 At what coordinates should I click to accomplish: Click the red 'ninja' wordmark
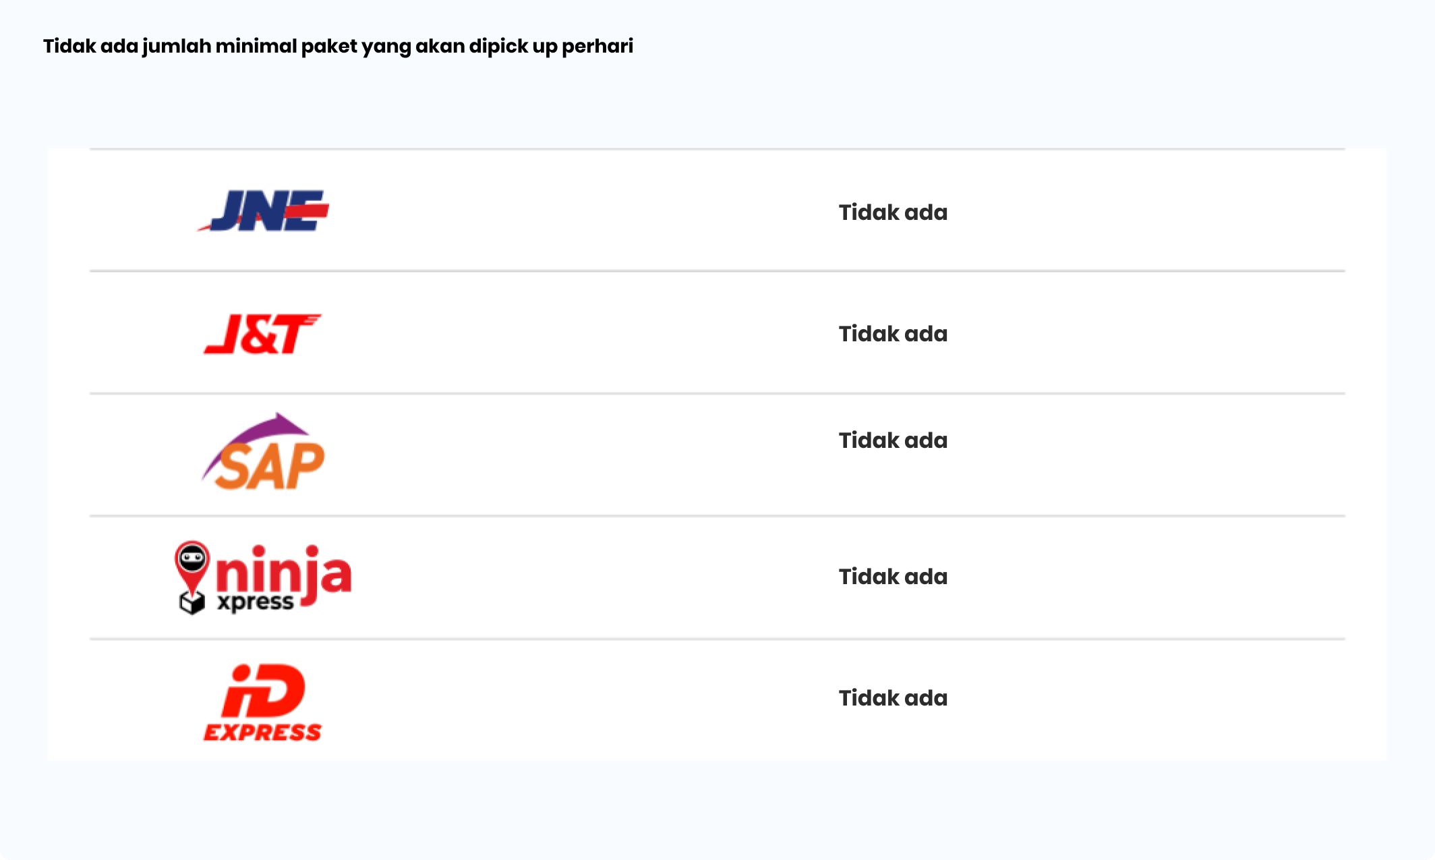[x=283, y=570]
